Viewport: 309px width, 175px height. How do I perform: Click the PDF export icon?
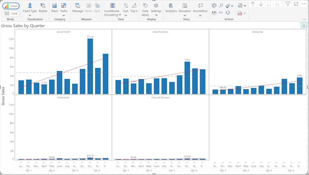coord(240,13)
